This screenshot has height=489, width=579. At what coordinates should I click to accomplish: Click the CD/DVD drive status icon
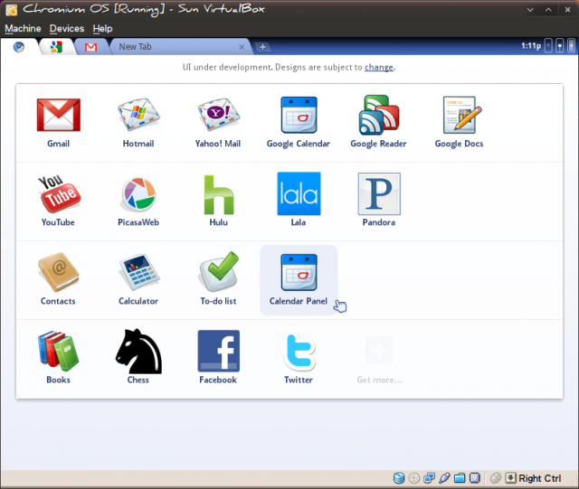(x=414, y=478)
